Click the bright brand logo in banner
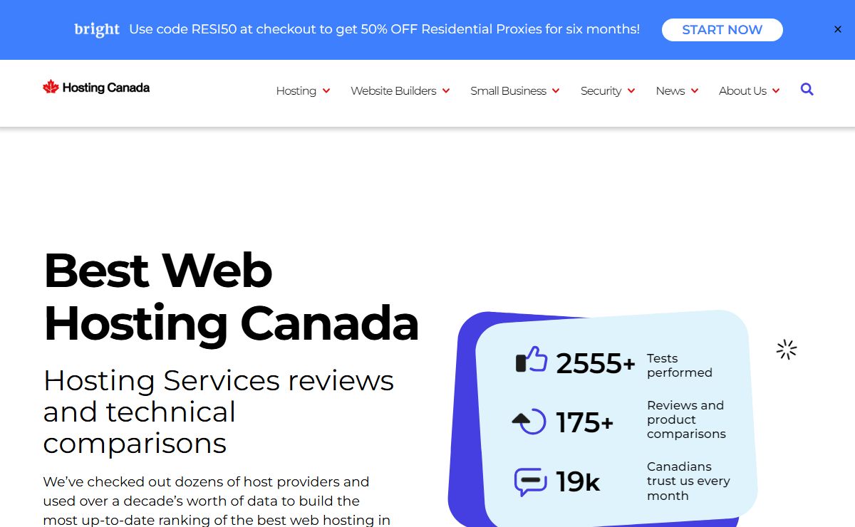The image size is (855, 527). (x=97, y=29)
